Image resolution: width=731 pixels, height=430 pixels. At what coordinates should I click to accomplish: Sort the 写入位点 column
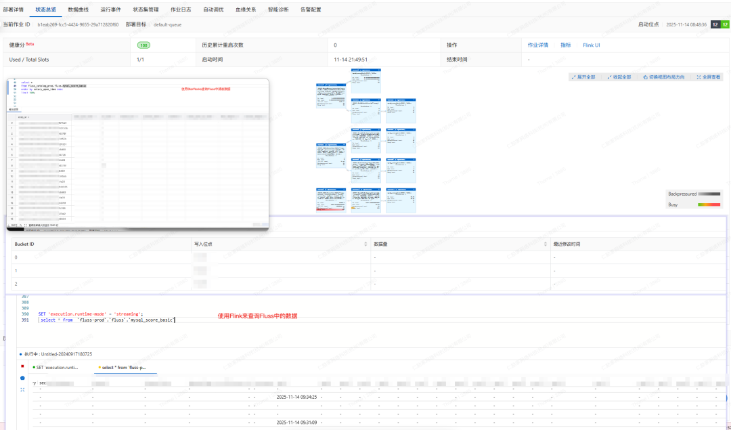[365, 244]
